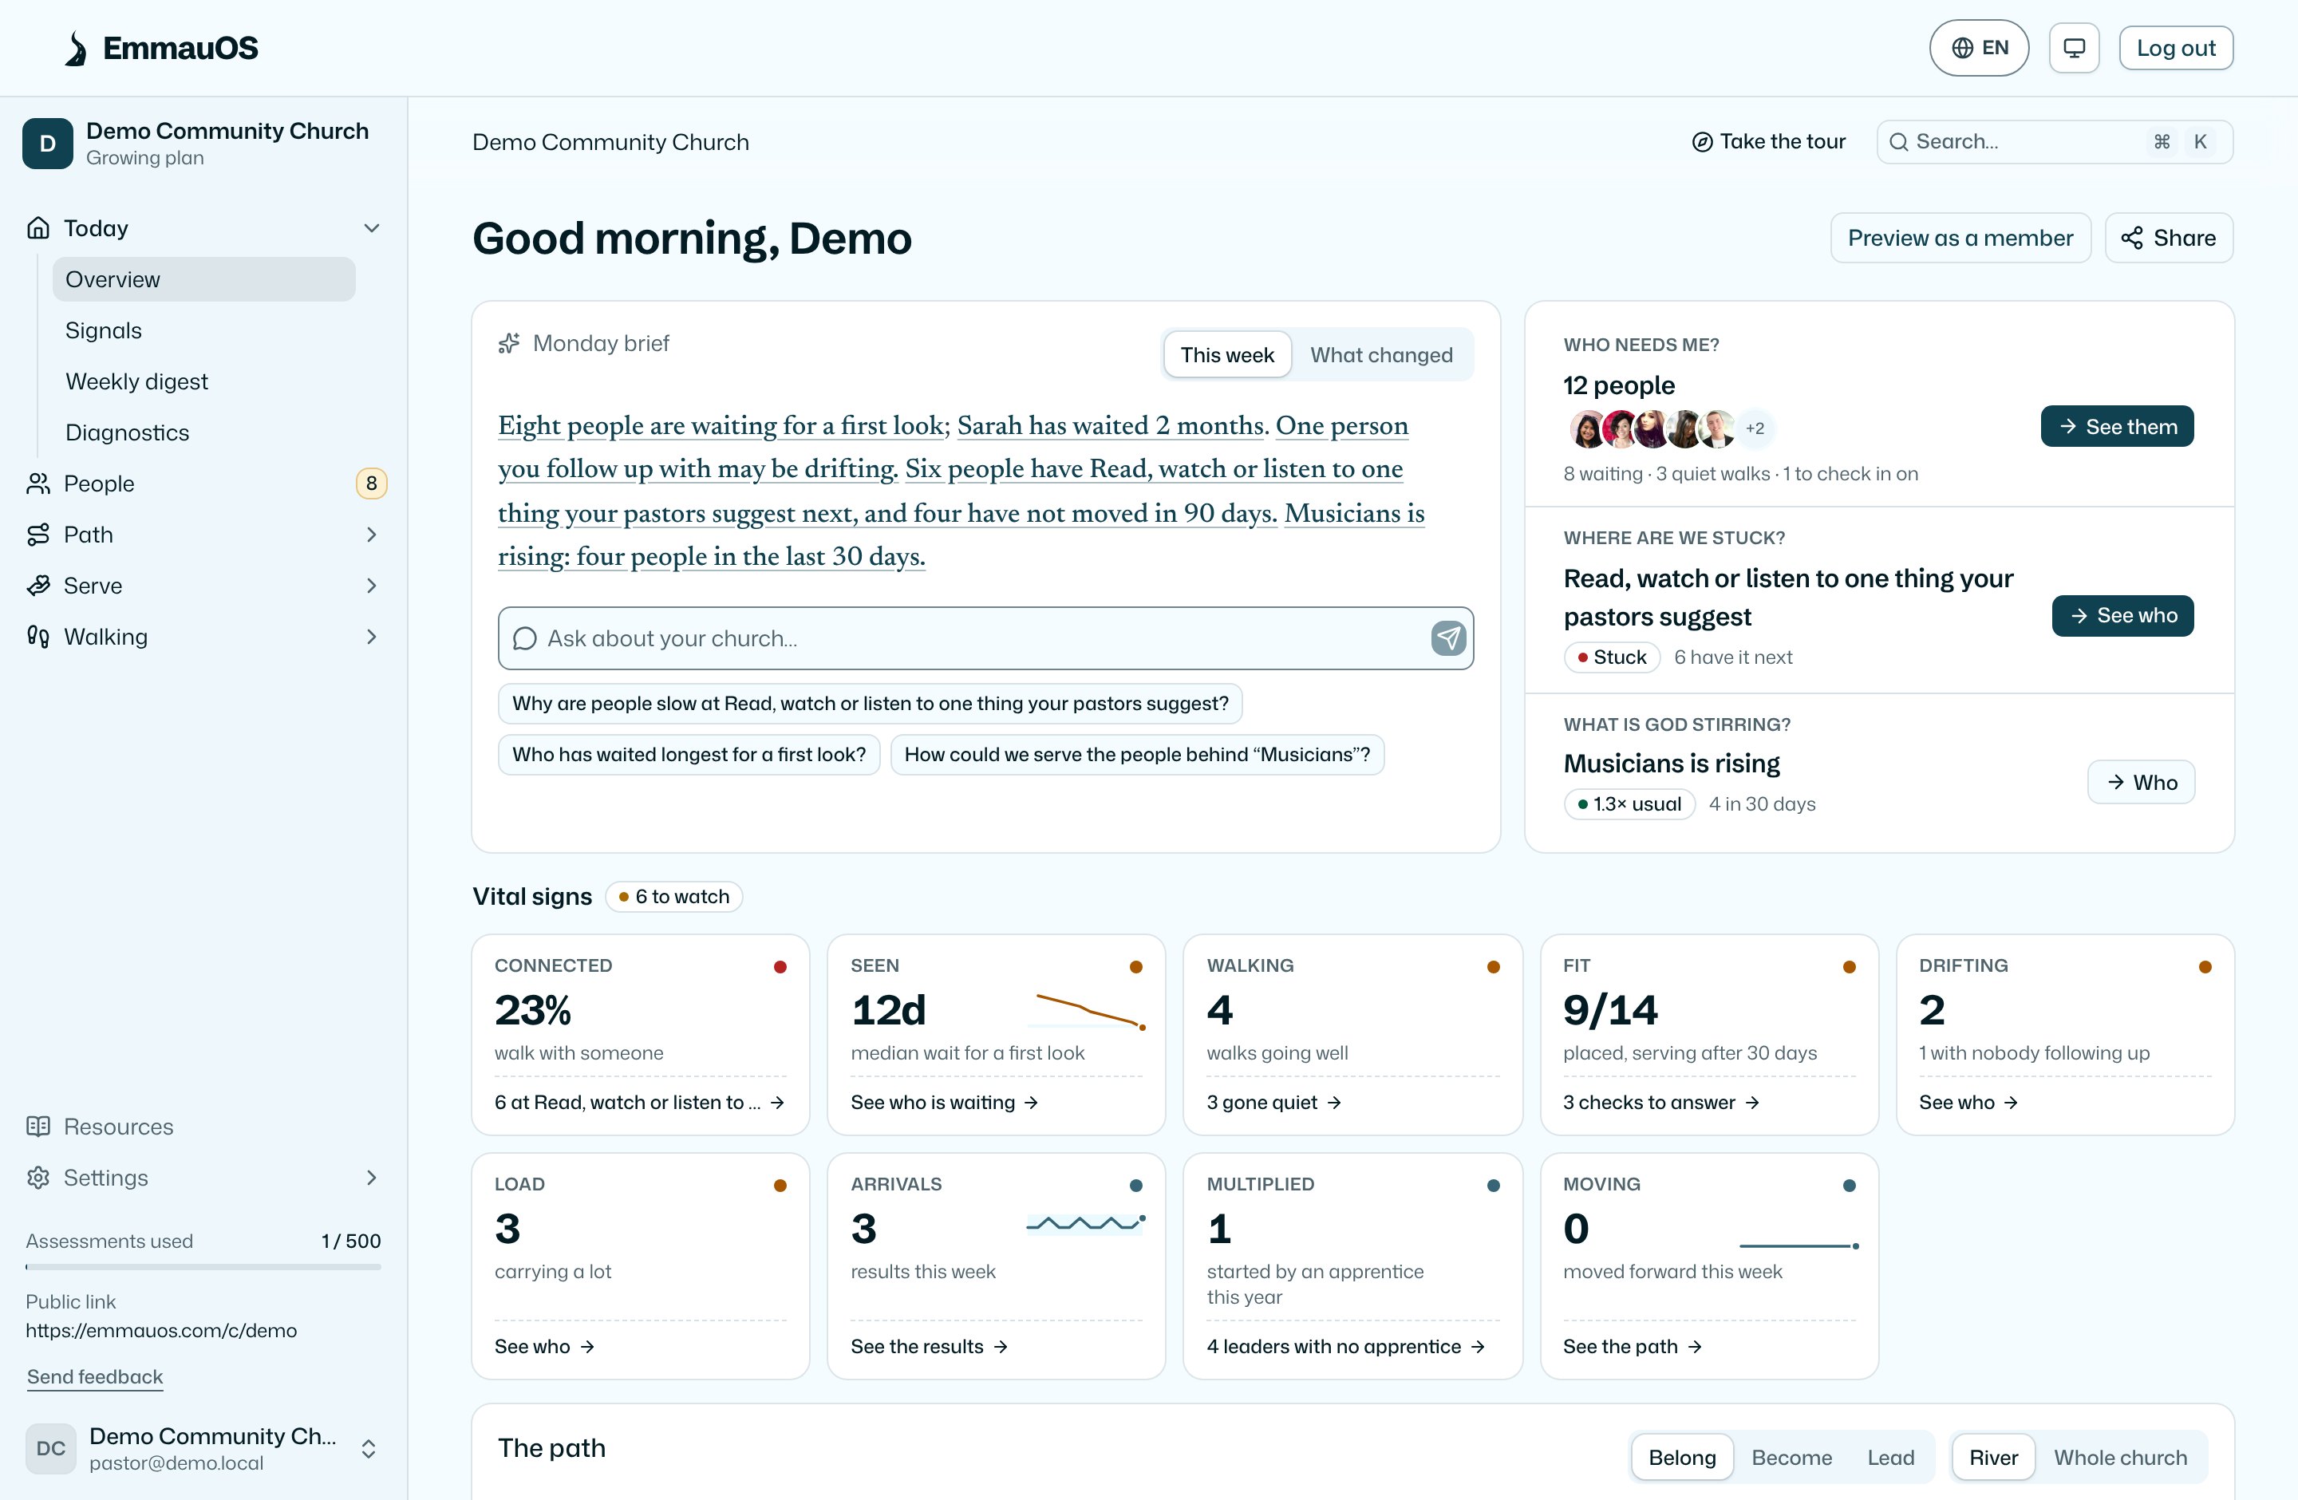Viewport: 2298px width, 1500px height.
Task: Click the Path route icon
Action: tap(38, 535)
